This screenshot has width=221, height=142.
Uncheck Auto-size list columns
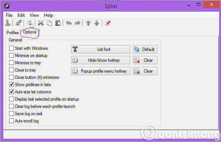11,92
